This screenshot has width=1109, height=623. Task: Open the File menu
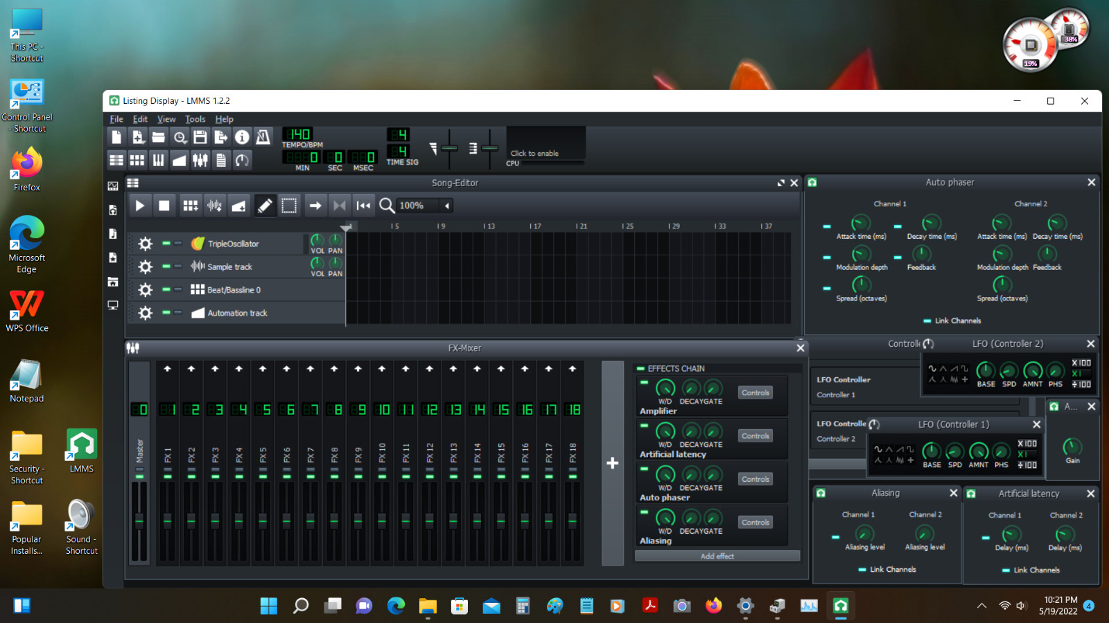pos(116,119)
